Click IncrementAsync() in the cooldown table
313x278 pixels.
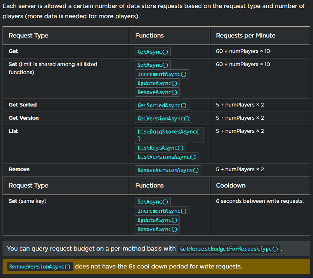point(162,211)
